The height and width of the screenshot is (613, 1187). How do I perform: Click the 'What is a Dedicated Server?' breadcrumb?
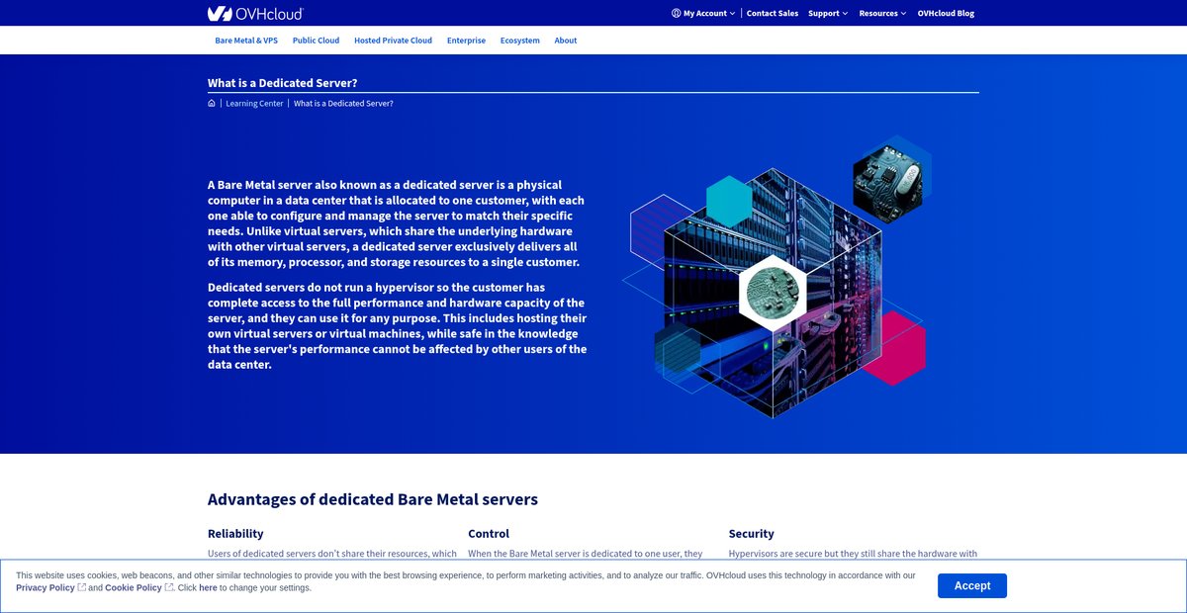tap(343, 103)
